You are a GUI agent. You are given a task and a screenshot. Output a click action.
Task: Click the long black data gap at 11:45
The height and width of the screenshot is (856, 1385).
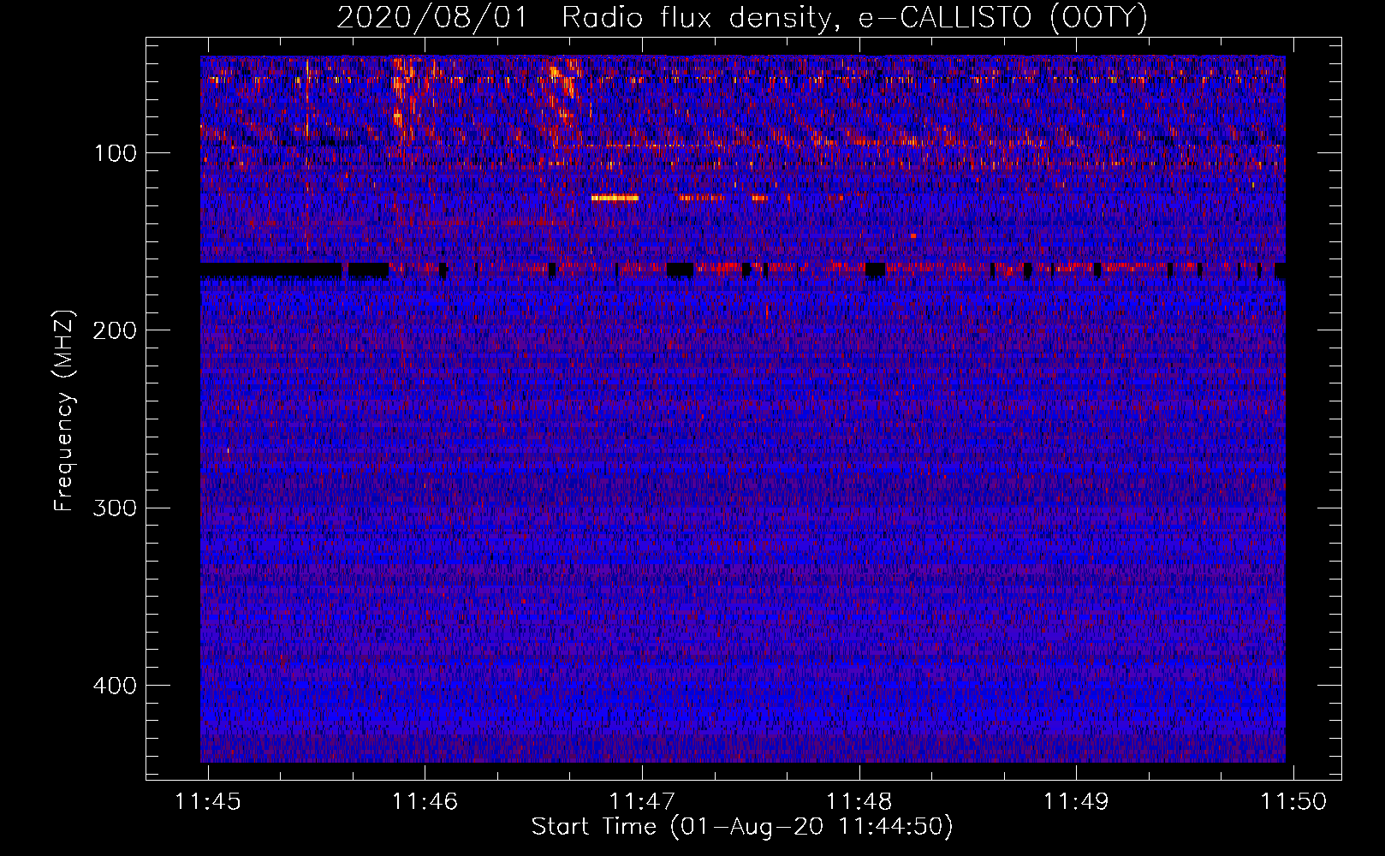coord(271,271)
